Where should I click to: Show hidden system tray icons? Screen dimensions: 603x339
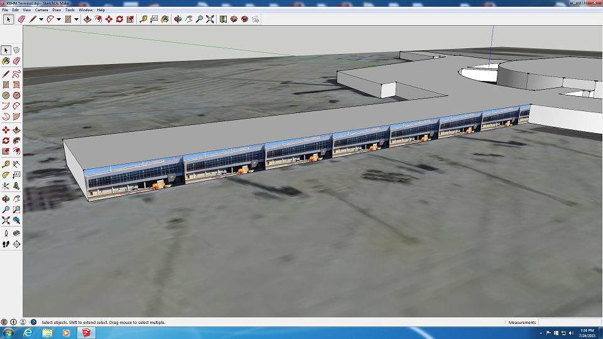coord(541,333)
